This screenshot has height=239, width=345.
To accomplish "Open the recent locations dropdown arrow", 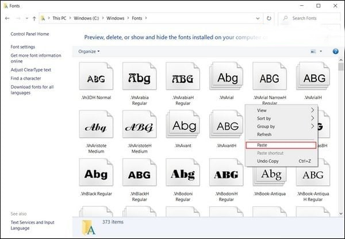I will point(26,18).
